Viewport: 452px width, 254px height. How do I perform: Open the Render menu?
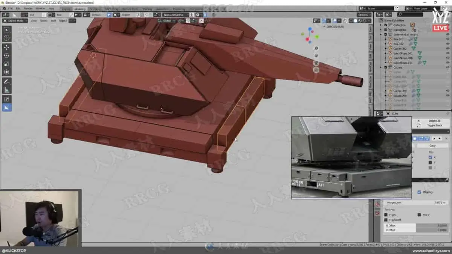click(28, 8)
